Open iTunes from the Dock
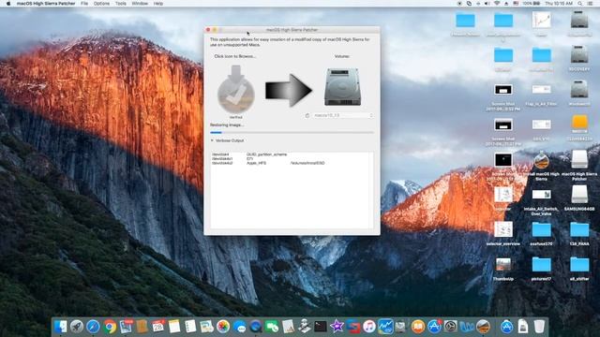Viewport: 600px width, 337px height. point(368,327)
